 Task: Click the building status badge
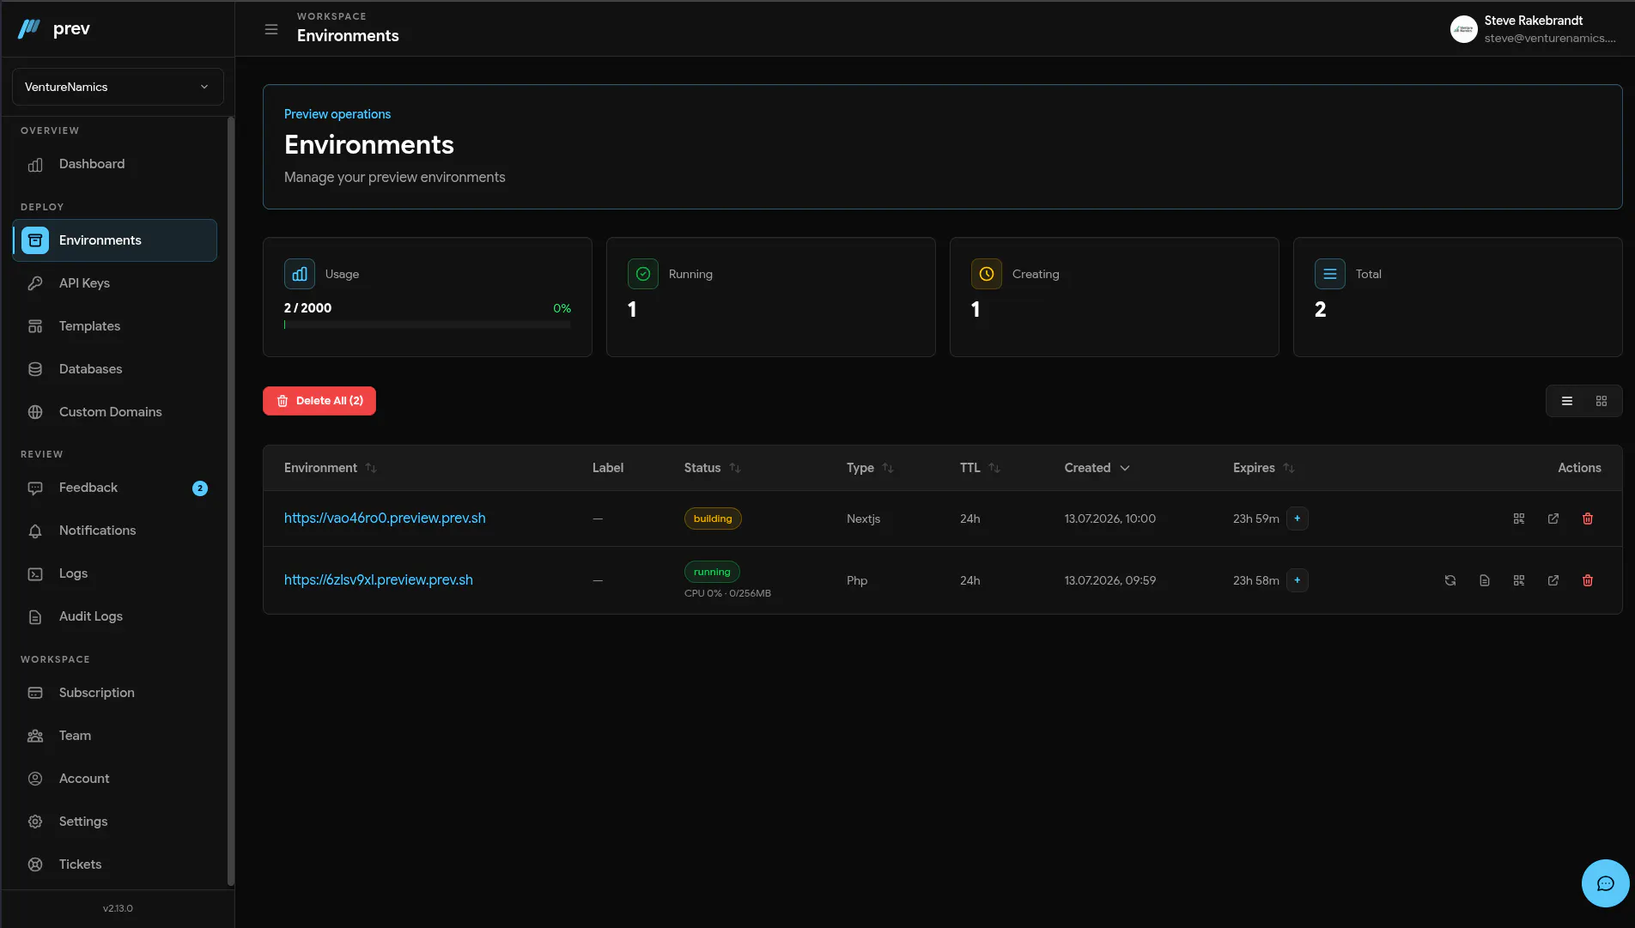(713, 519)
